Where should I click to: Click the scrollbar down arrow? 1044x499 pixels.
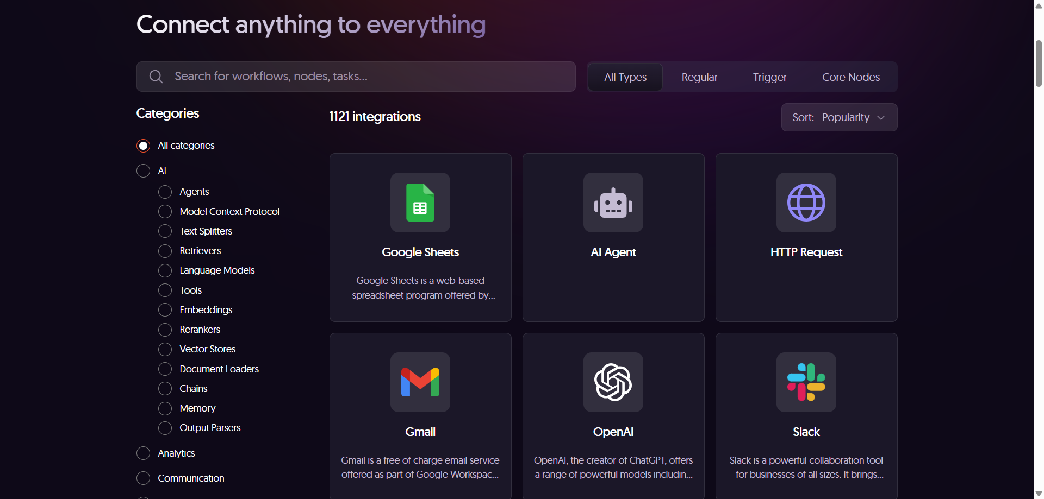[1039, 494]
